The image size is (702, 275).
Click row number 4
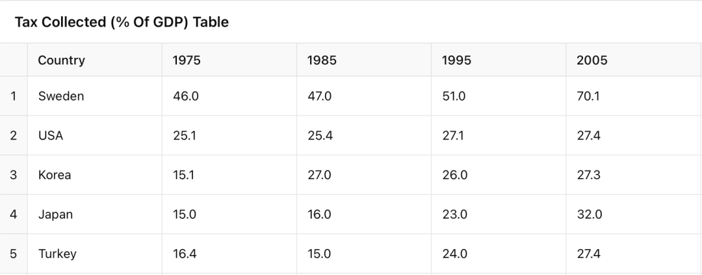14,215
